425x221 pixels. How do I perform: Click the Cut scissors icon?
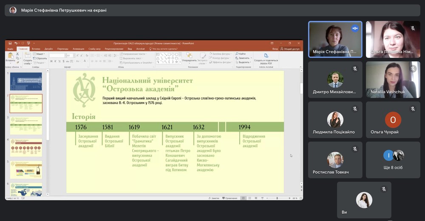[x=17, y=54]
